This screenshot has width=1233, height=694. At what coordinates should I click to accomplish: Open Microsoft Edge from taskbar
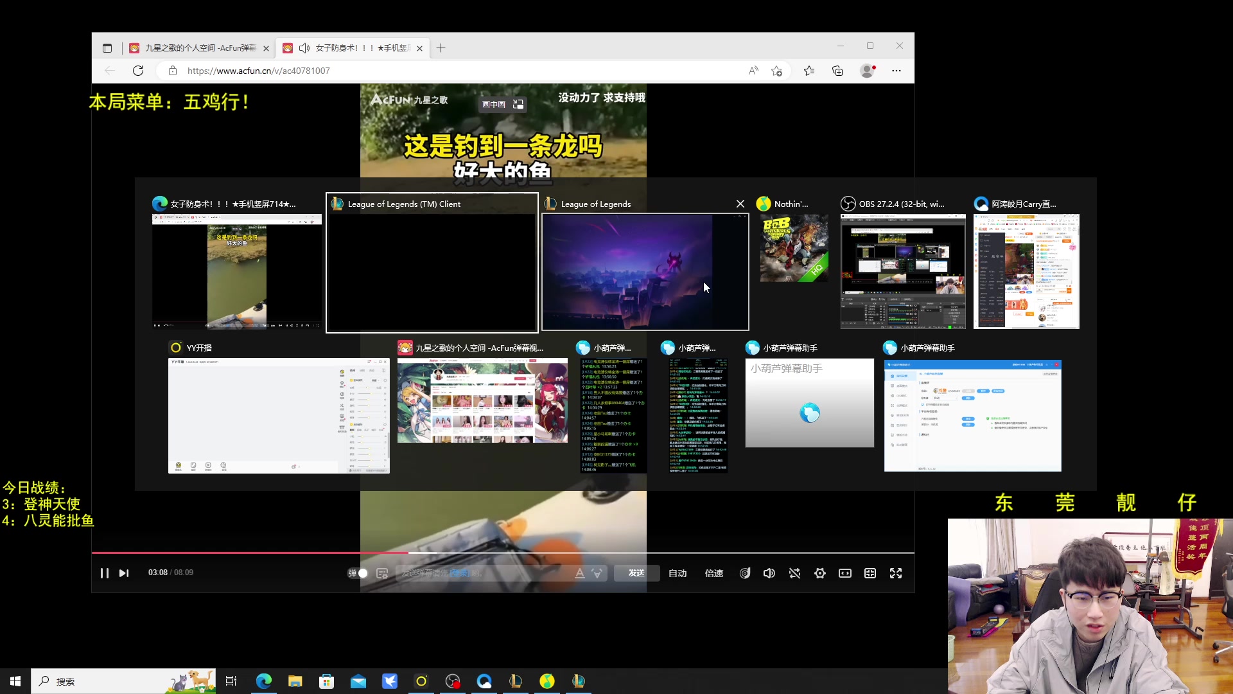[264, 681]
